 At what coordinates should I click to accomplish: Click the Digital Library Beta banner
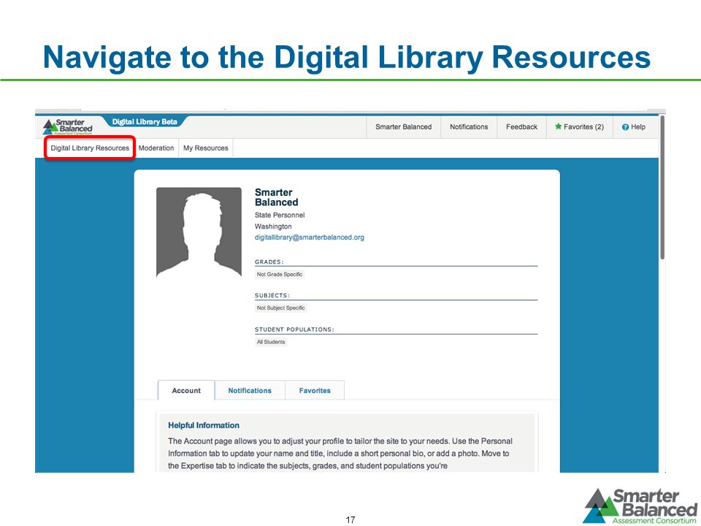coord(145,122)
